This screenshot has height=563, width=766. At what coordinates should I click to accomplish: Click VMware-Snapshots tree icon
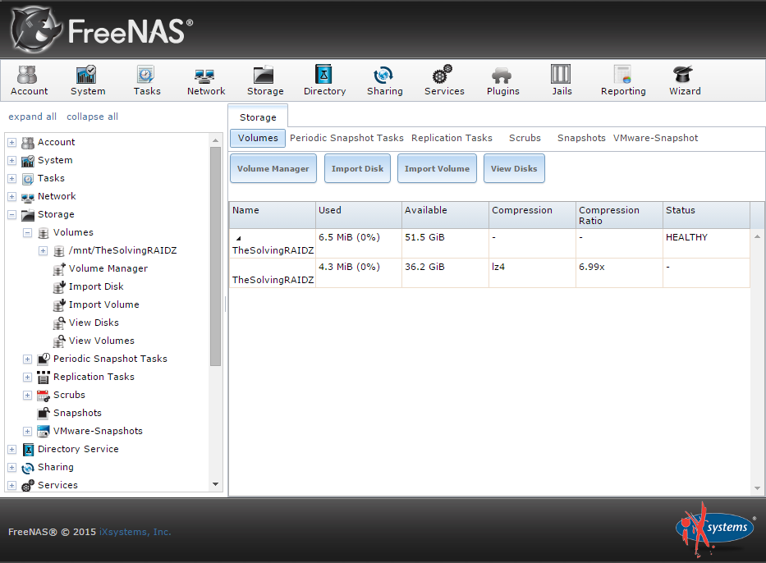[44, 431]
